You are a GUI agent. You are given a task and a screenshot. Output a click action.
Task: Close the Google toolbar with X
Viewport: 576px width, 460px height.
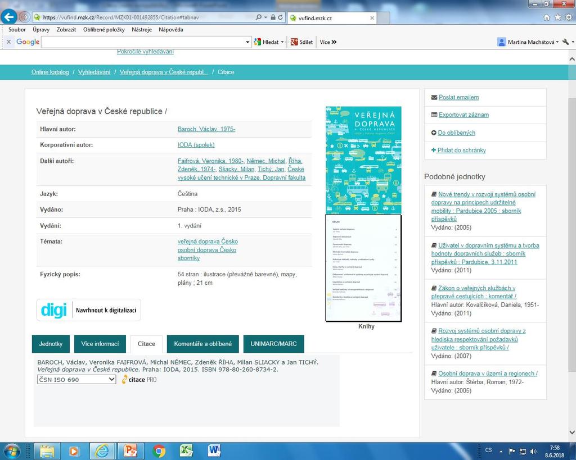(x=9, y=42)
